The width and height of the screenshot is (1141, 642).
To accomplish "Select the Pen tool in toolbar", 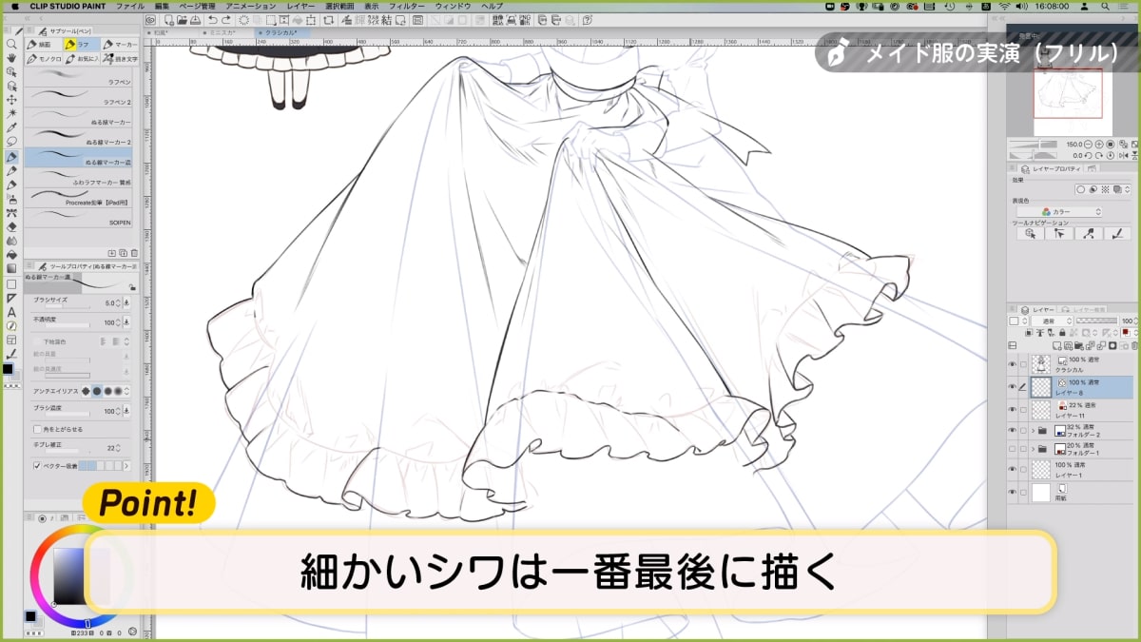I will (x=10, y=156).
